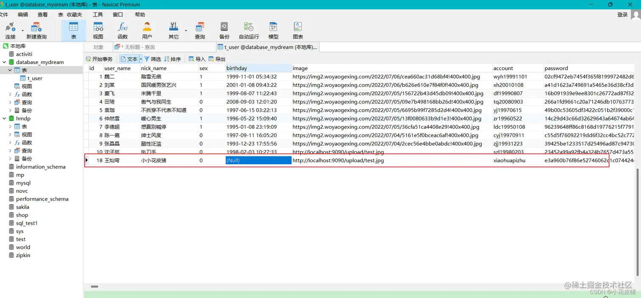Screen dimensions: 641x298
Task: Open the 用户 user toolbar icon
Action: (147, 31)
